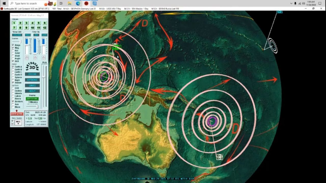This screenshot has height=183, width=326.
Task: Open Task View on the taskbar
Action: tap(61, 3)
